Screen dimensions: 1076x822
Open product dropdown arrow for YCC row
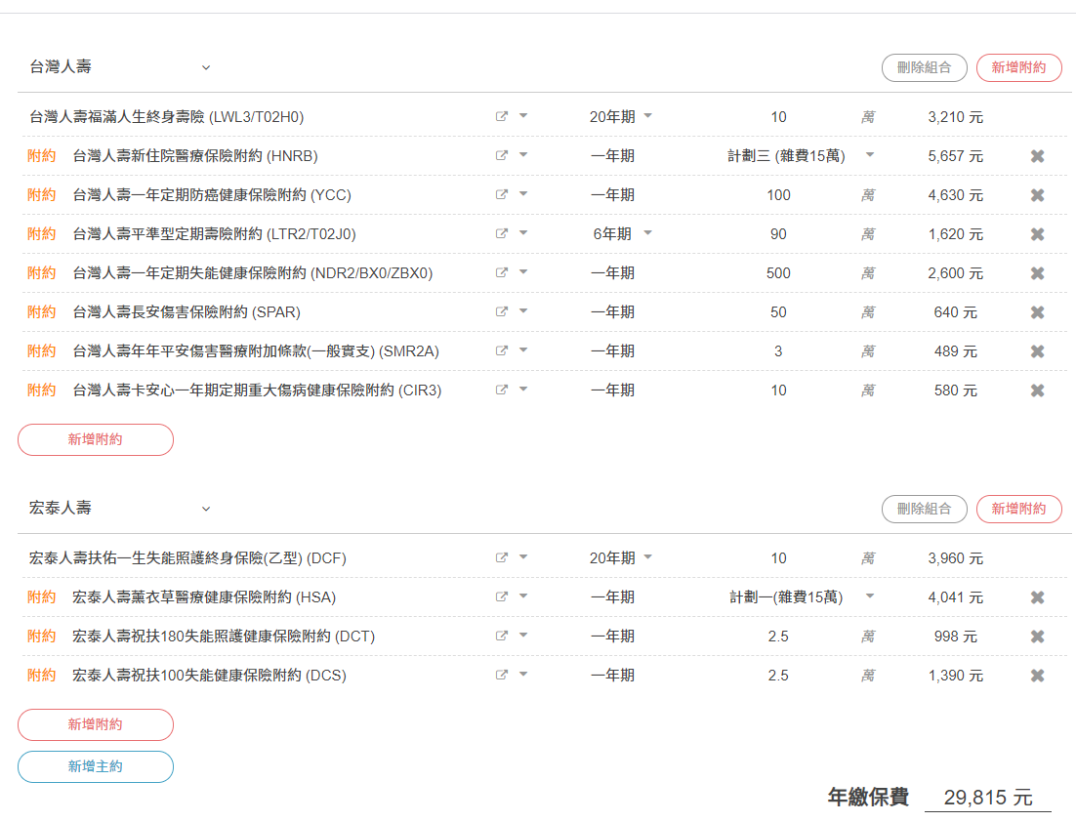(523, 194)
